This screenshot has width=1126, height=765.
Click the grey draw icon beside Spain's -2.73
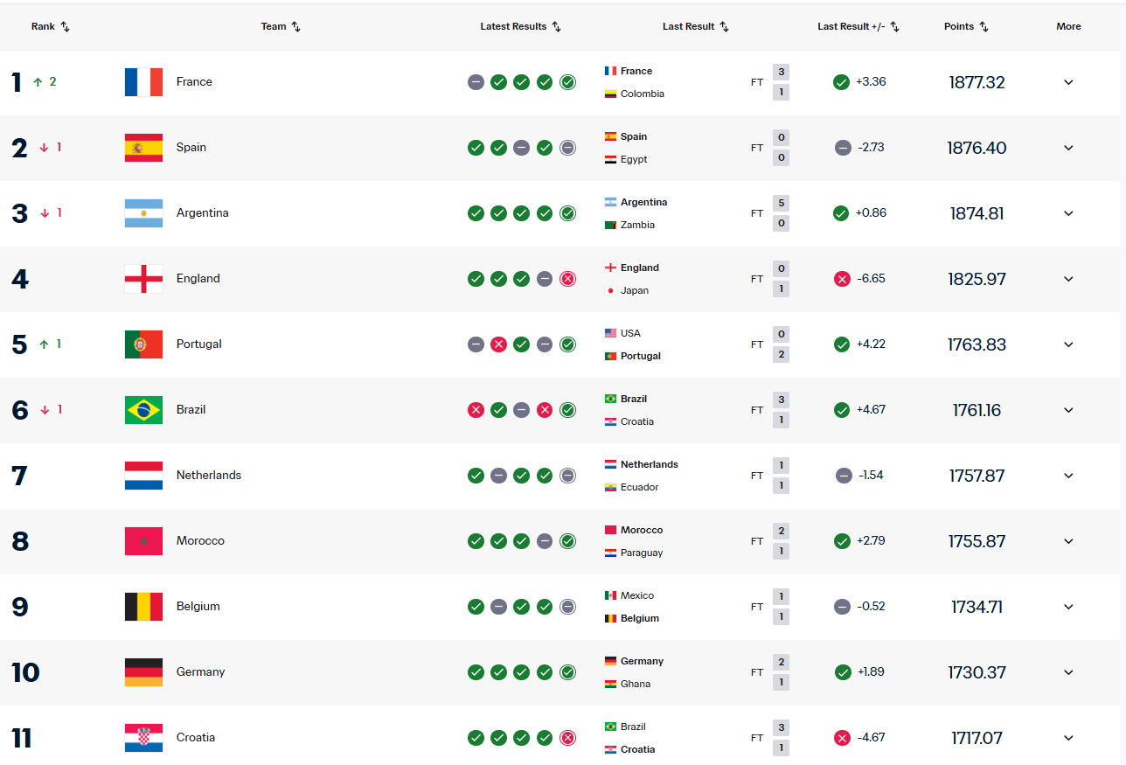pos(843,148)
